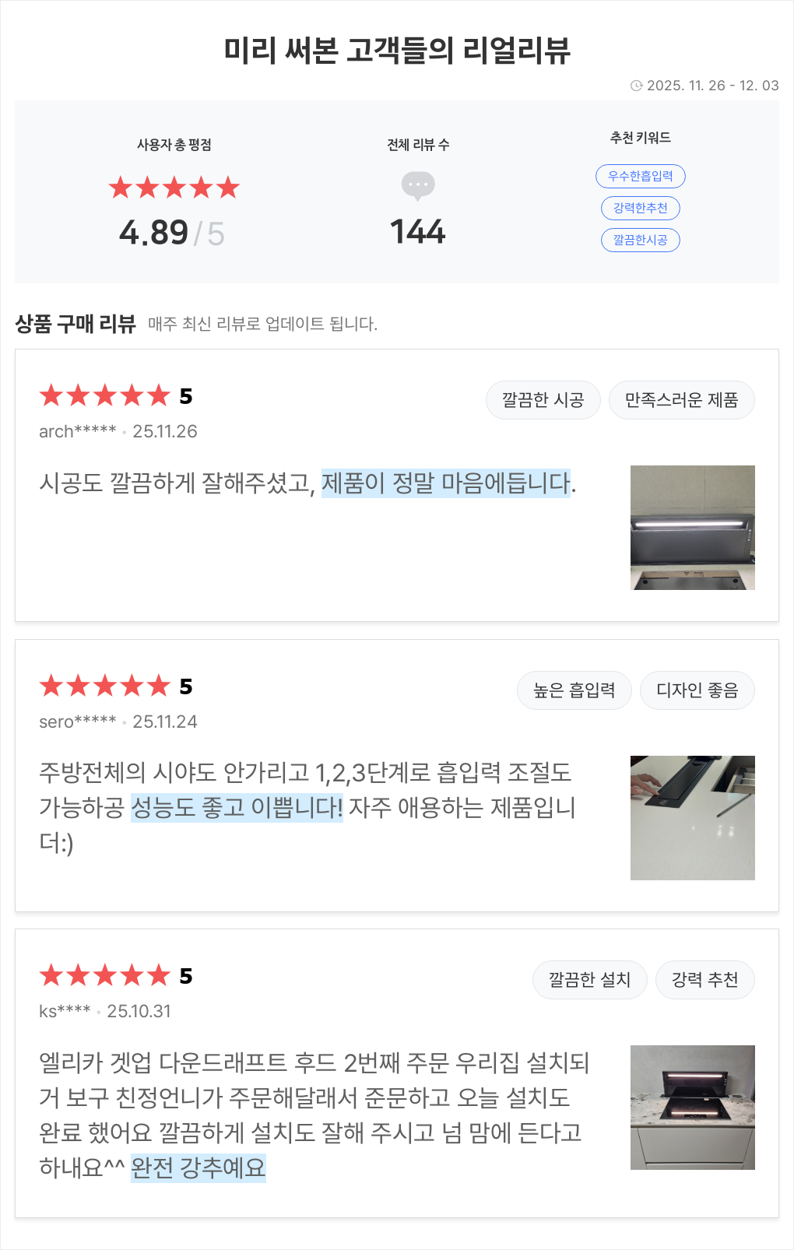Click the star rating in arch***** review
The width and height of the screenshot is (794, 1250).
(104, 395)
